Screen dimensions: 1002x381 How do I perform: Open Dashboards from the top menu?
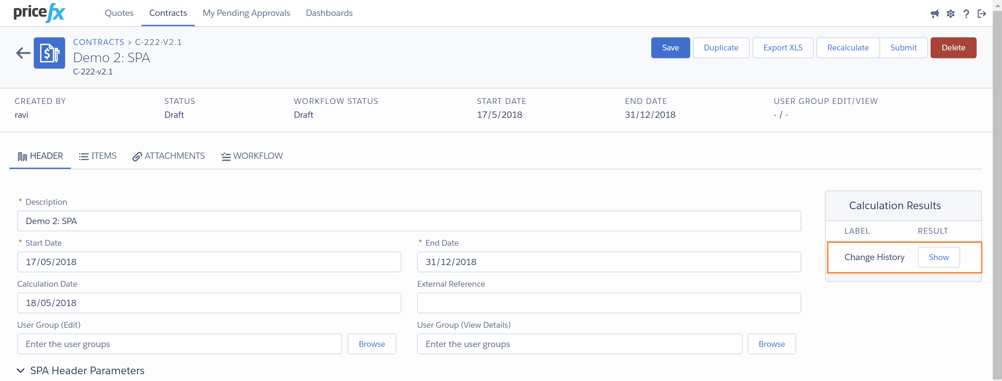coord(329,13)
